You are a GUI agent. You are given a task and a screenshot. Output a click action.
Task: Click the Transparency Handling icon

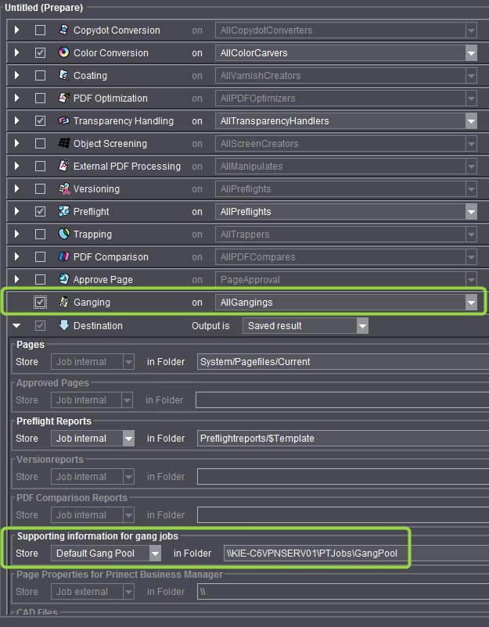64,121
